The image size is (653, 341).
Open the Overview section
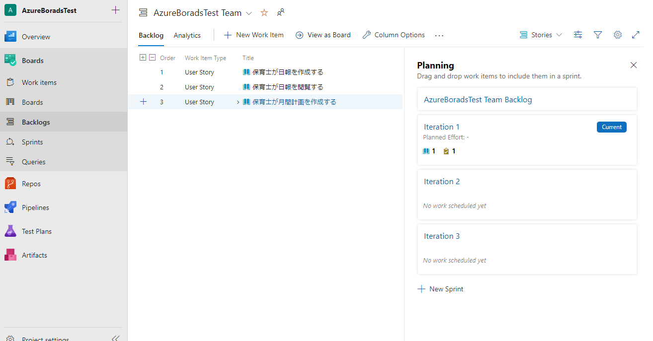click(x=36, y=37)
